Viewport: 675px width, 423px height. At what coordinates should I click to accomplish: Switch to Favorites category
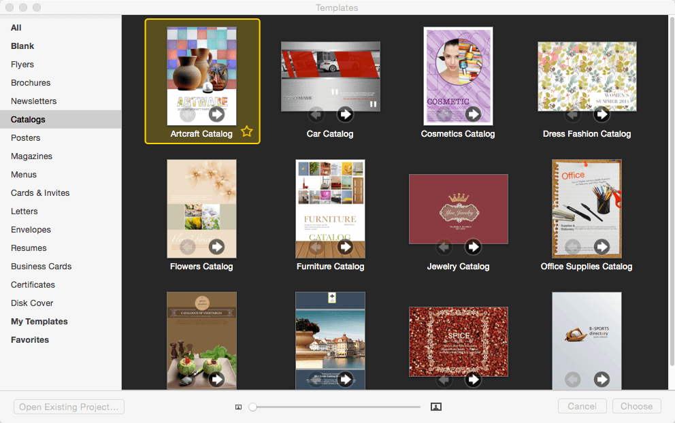point(30,340)
